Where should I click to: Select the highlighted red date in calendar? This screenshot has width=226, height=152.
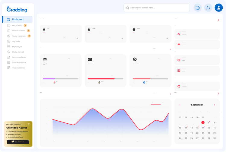click(203, 122)
